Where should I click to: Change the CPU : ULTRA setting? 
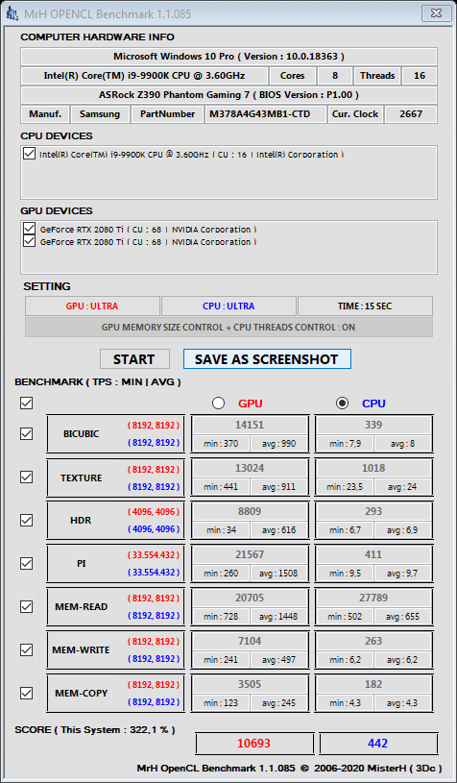tap(228, 306)
